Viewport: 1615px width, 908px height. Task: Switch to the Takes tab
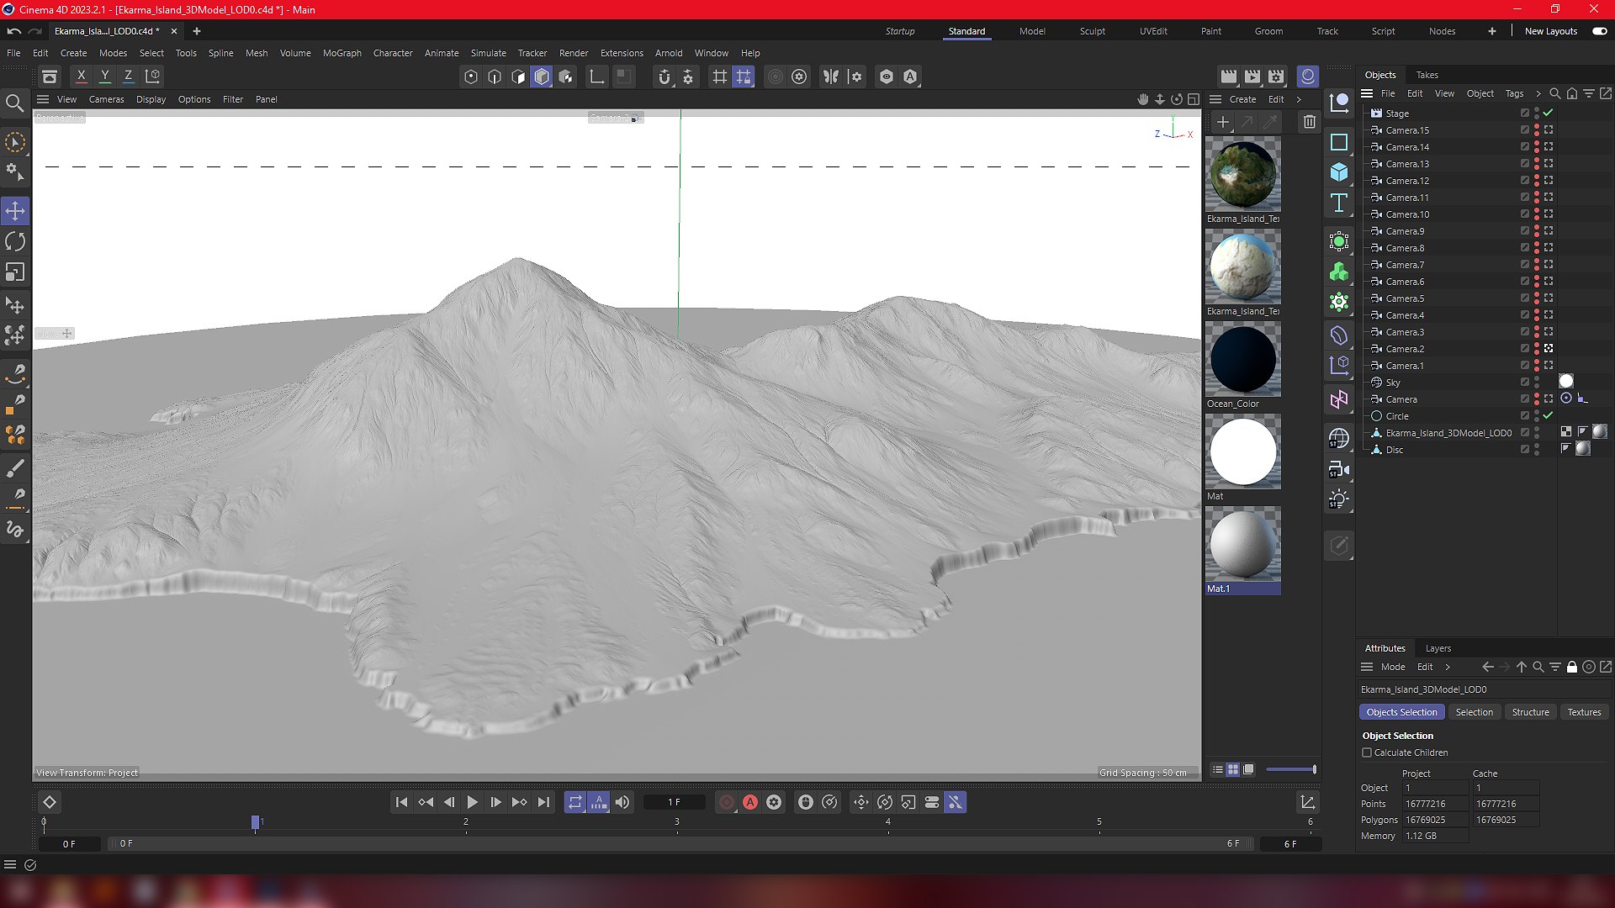pyautogui.click(x=1427, y=75)
